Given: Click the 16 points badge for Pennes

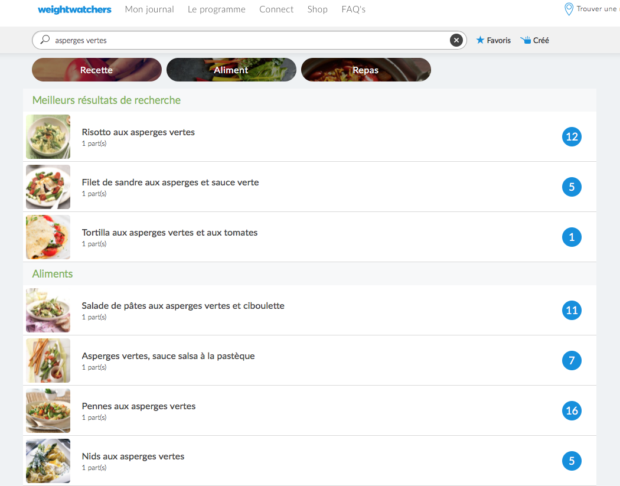Looking at the screenshot, I should [572, 410].
